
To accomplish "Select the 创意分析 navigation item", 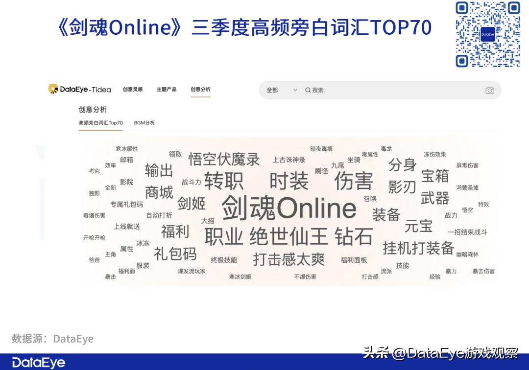I will (200, 89).
